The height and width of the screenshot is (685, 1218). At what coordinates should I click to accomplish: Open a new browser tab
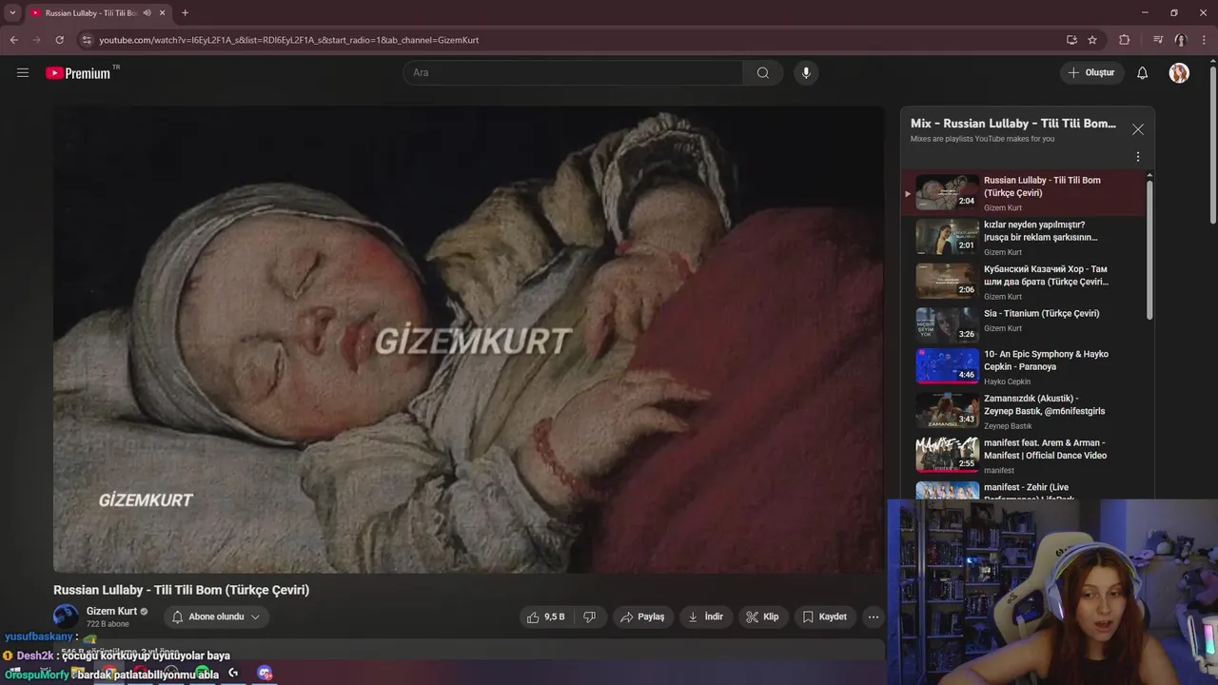[185, 13]
